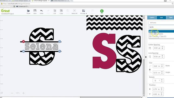The image size is (174, 98).
Task: Increase Position X with up arrow
Action: click(162, 88)
